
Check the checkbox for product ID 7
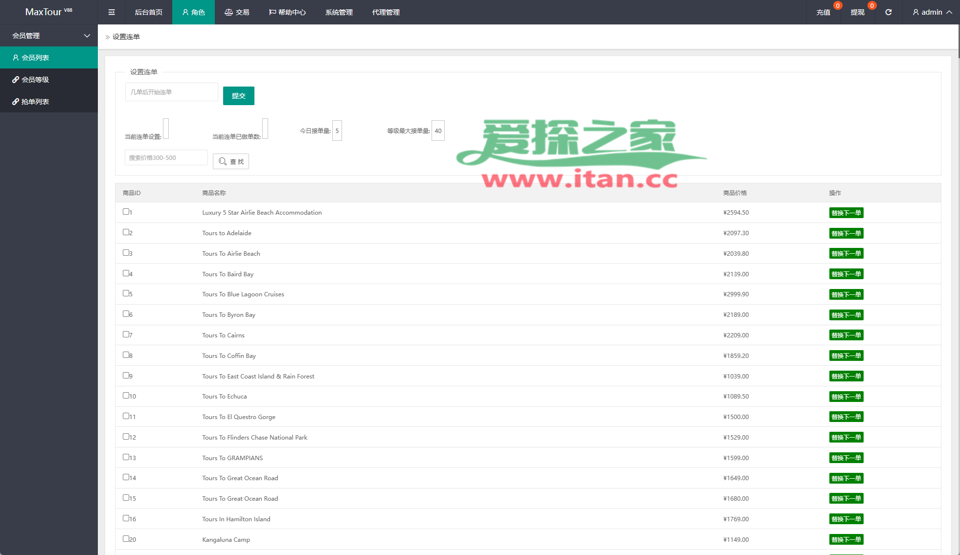(126, 334)
